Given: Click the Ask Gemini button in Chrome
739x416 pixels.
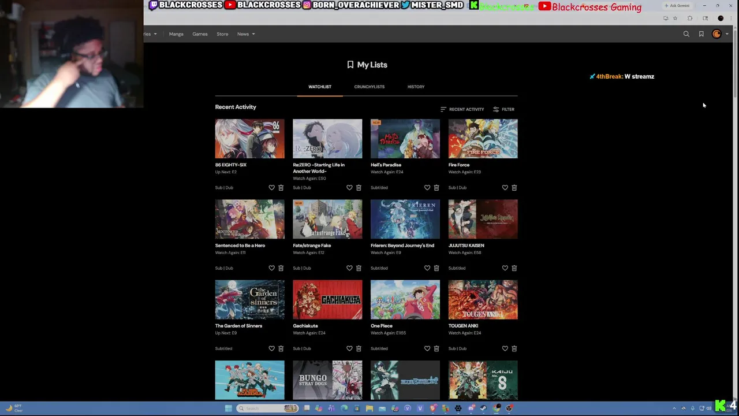Looking at the screenshot, I should coord(677,6).
